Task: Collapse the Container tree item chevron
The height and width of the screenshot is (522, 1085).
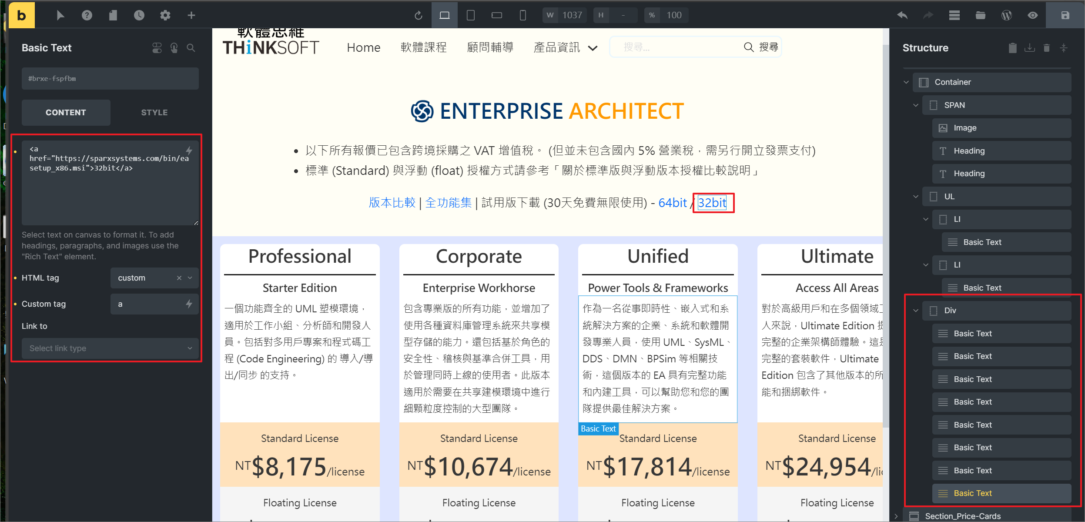Action: click(906, 82)
